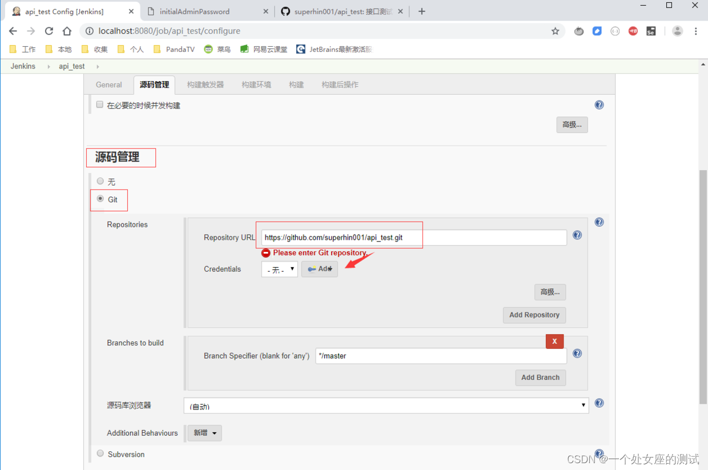Select the 无 source control radio
This screenshot has height=470, width=708.
click(x=100, y=181)
